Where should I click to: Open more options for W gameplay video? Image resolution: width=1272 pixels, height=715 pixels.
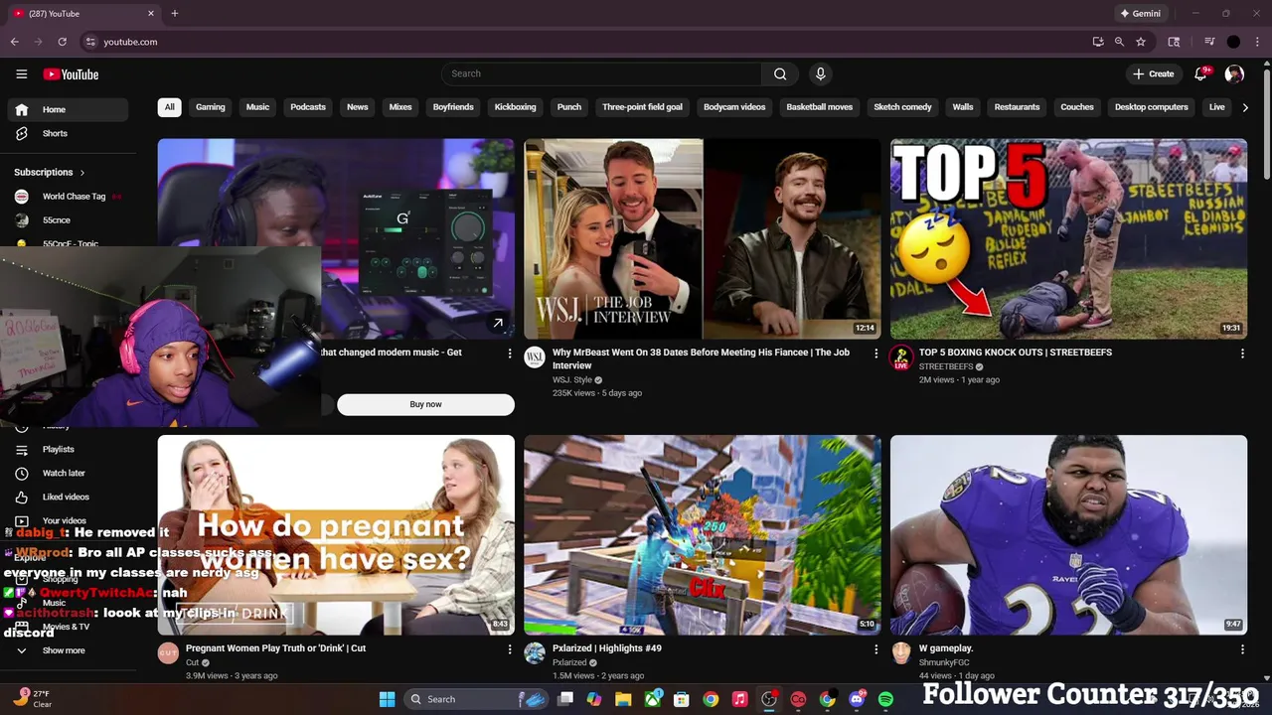(x=1242, y=649)
